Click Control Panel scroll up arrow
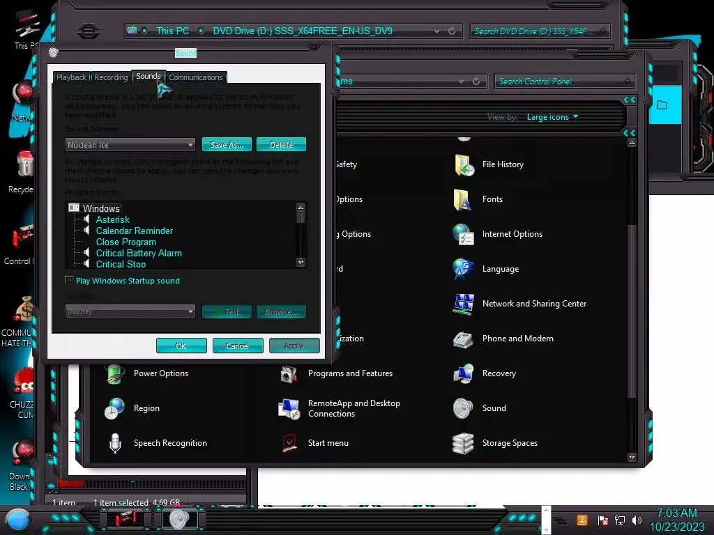 coord(632,143)
